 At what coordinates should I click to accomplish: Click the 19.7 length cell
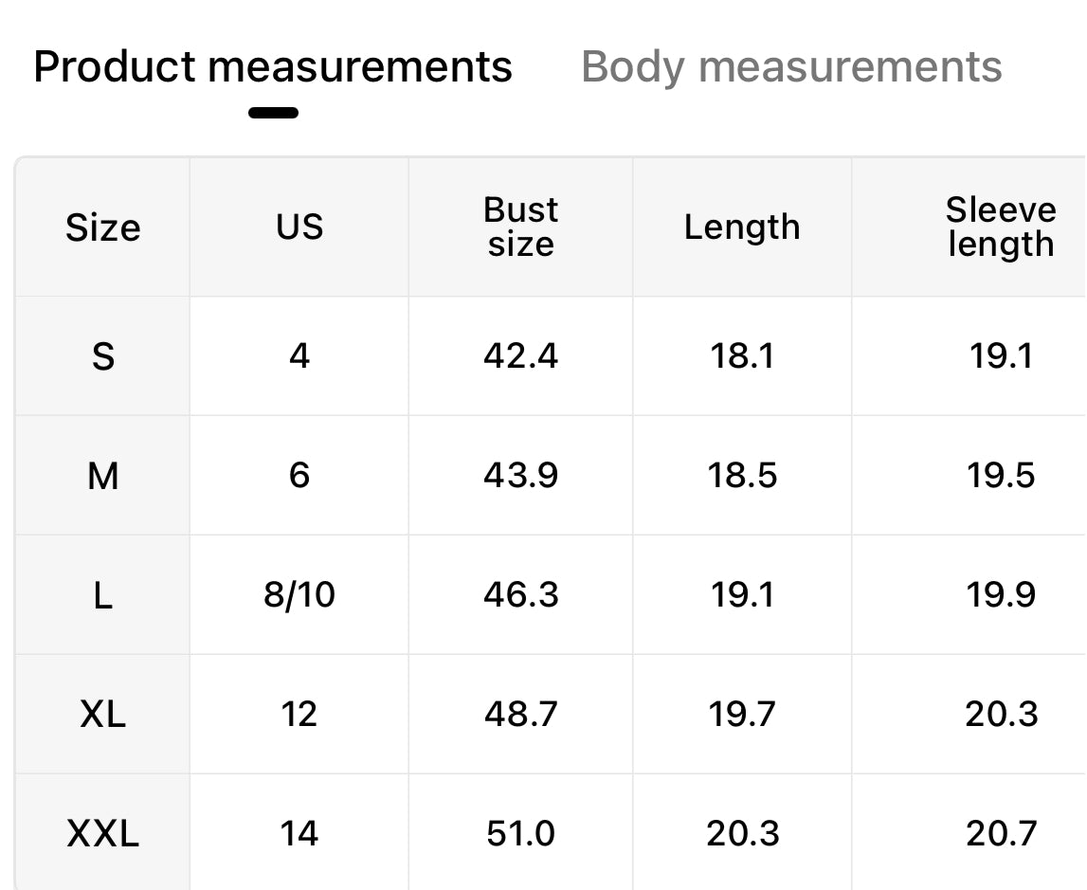point(742,714)
